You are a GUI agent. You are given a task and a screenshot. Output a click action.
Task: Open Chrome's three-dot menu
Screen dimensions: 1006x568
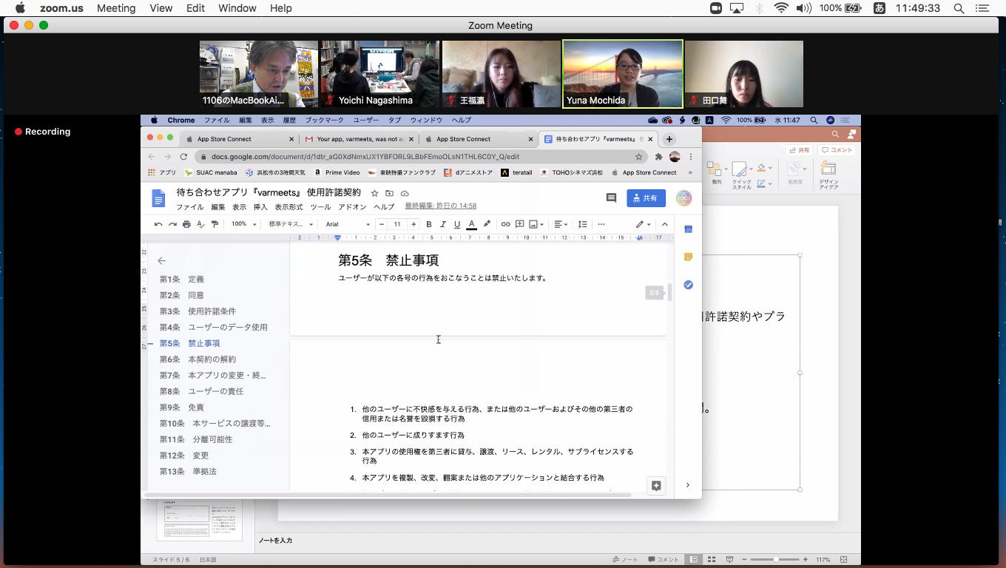click(x=691, y=157)
